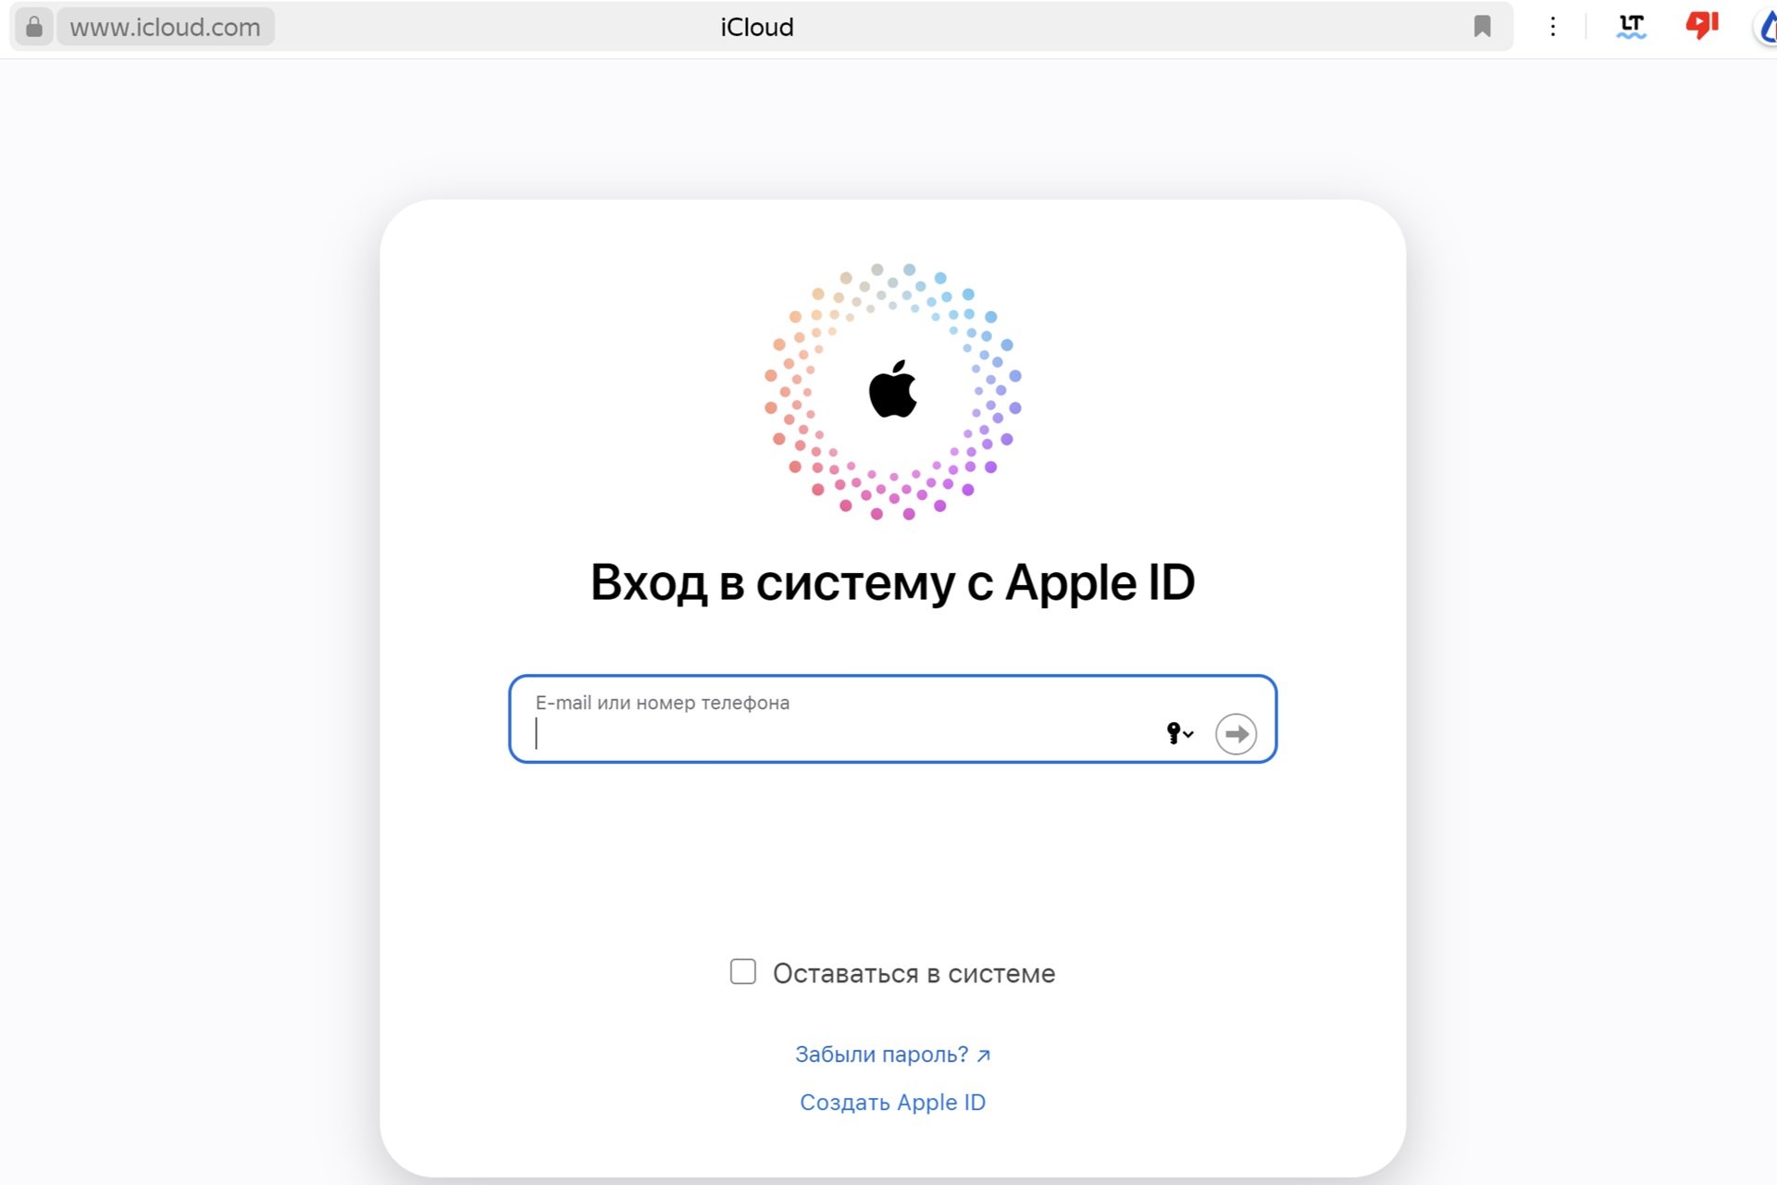Open the three-dot browser menu
The image size is (1777, 1185).
pos(1553,27)
